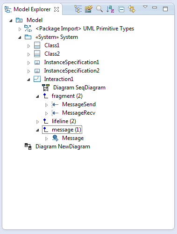Click the fragment (2) reference icon
177x234 pixels.
click(46, 96)
